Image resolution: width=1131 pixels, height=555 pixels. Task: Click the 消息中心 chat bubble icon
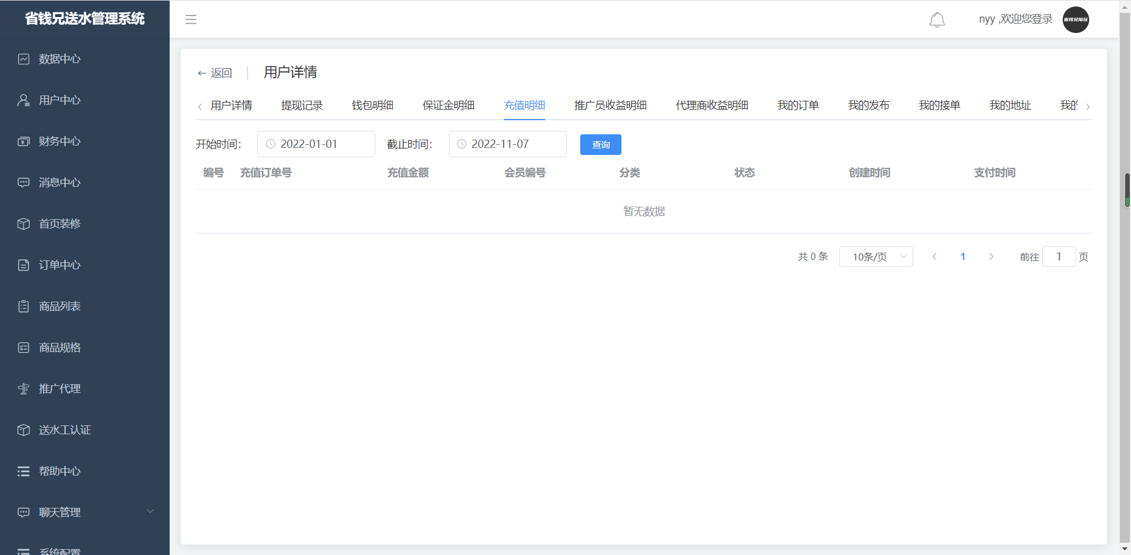tap(24, 183)
